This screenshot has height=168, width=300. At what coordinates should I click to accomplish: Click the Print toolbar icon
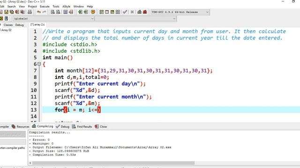point(30,12)
